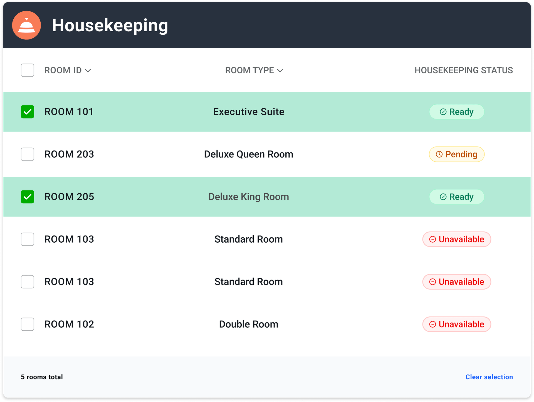This screenshot has height=402, width=534.
Task: Select the ROOM 205 label
Action: coord(69,197)
